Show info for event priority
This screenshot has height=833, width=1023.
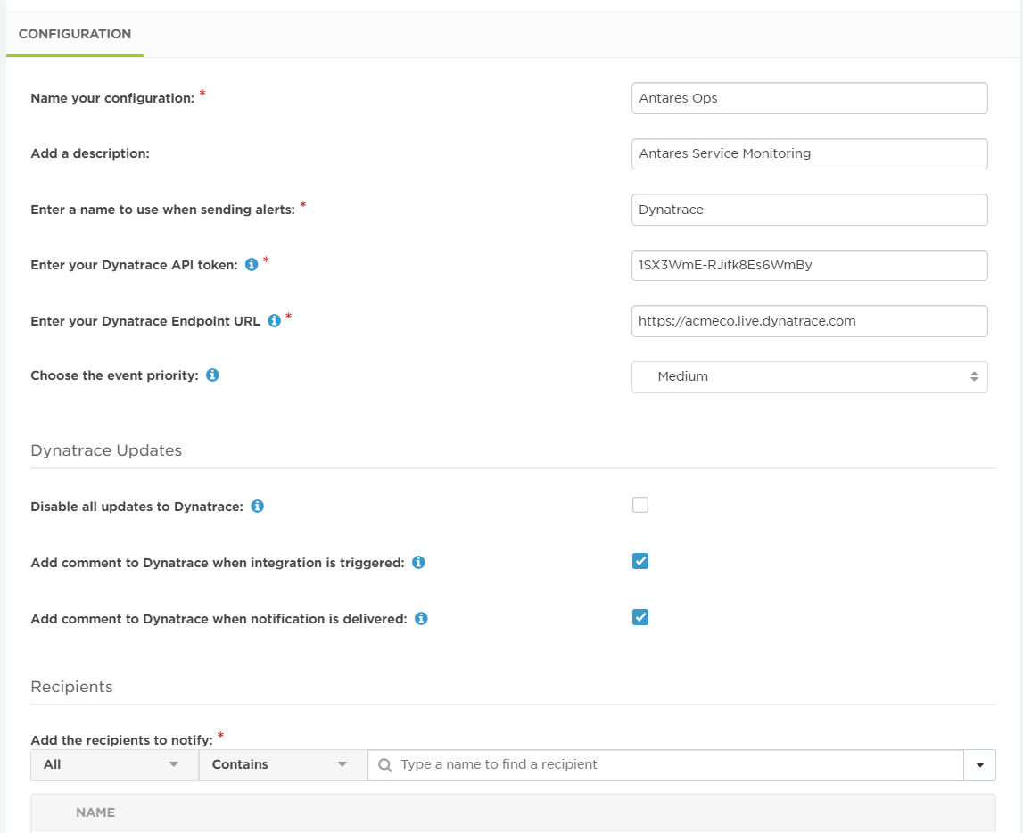[x=212, y=375]
